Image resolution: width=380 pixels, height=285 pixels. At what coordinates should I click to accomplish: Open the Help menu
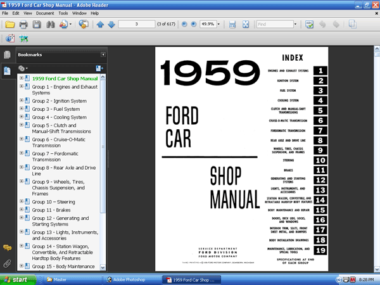[x=95, y=13]
